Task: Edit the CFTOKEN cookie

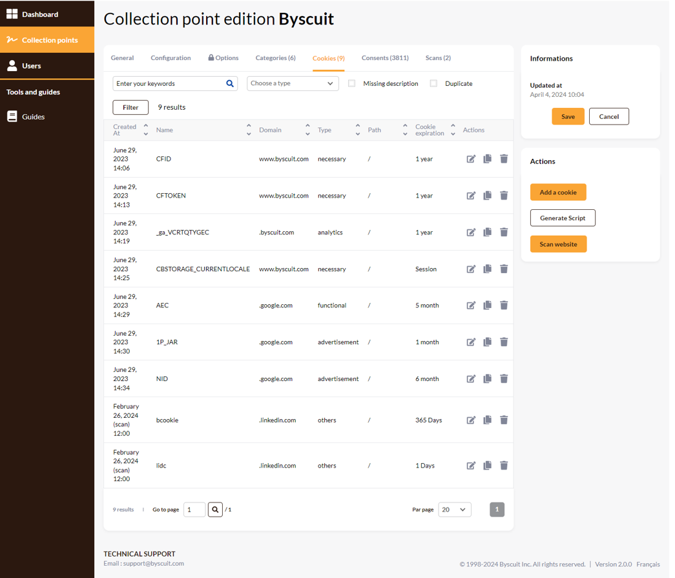Action: coord(471,196)
